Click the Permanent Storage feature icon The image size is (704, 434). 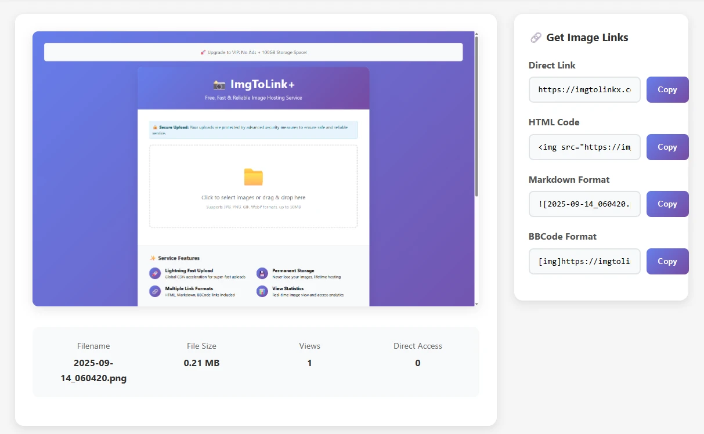262,274
